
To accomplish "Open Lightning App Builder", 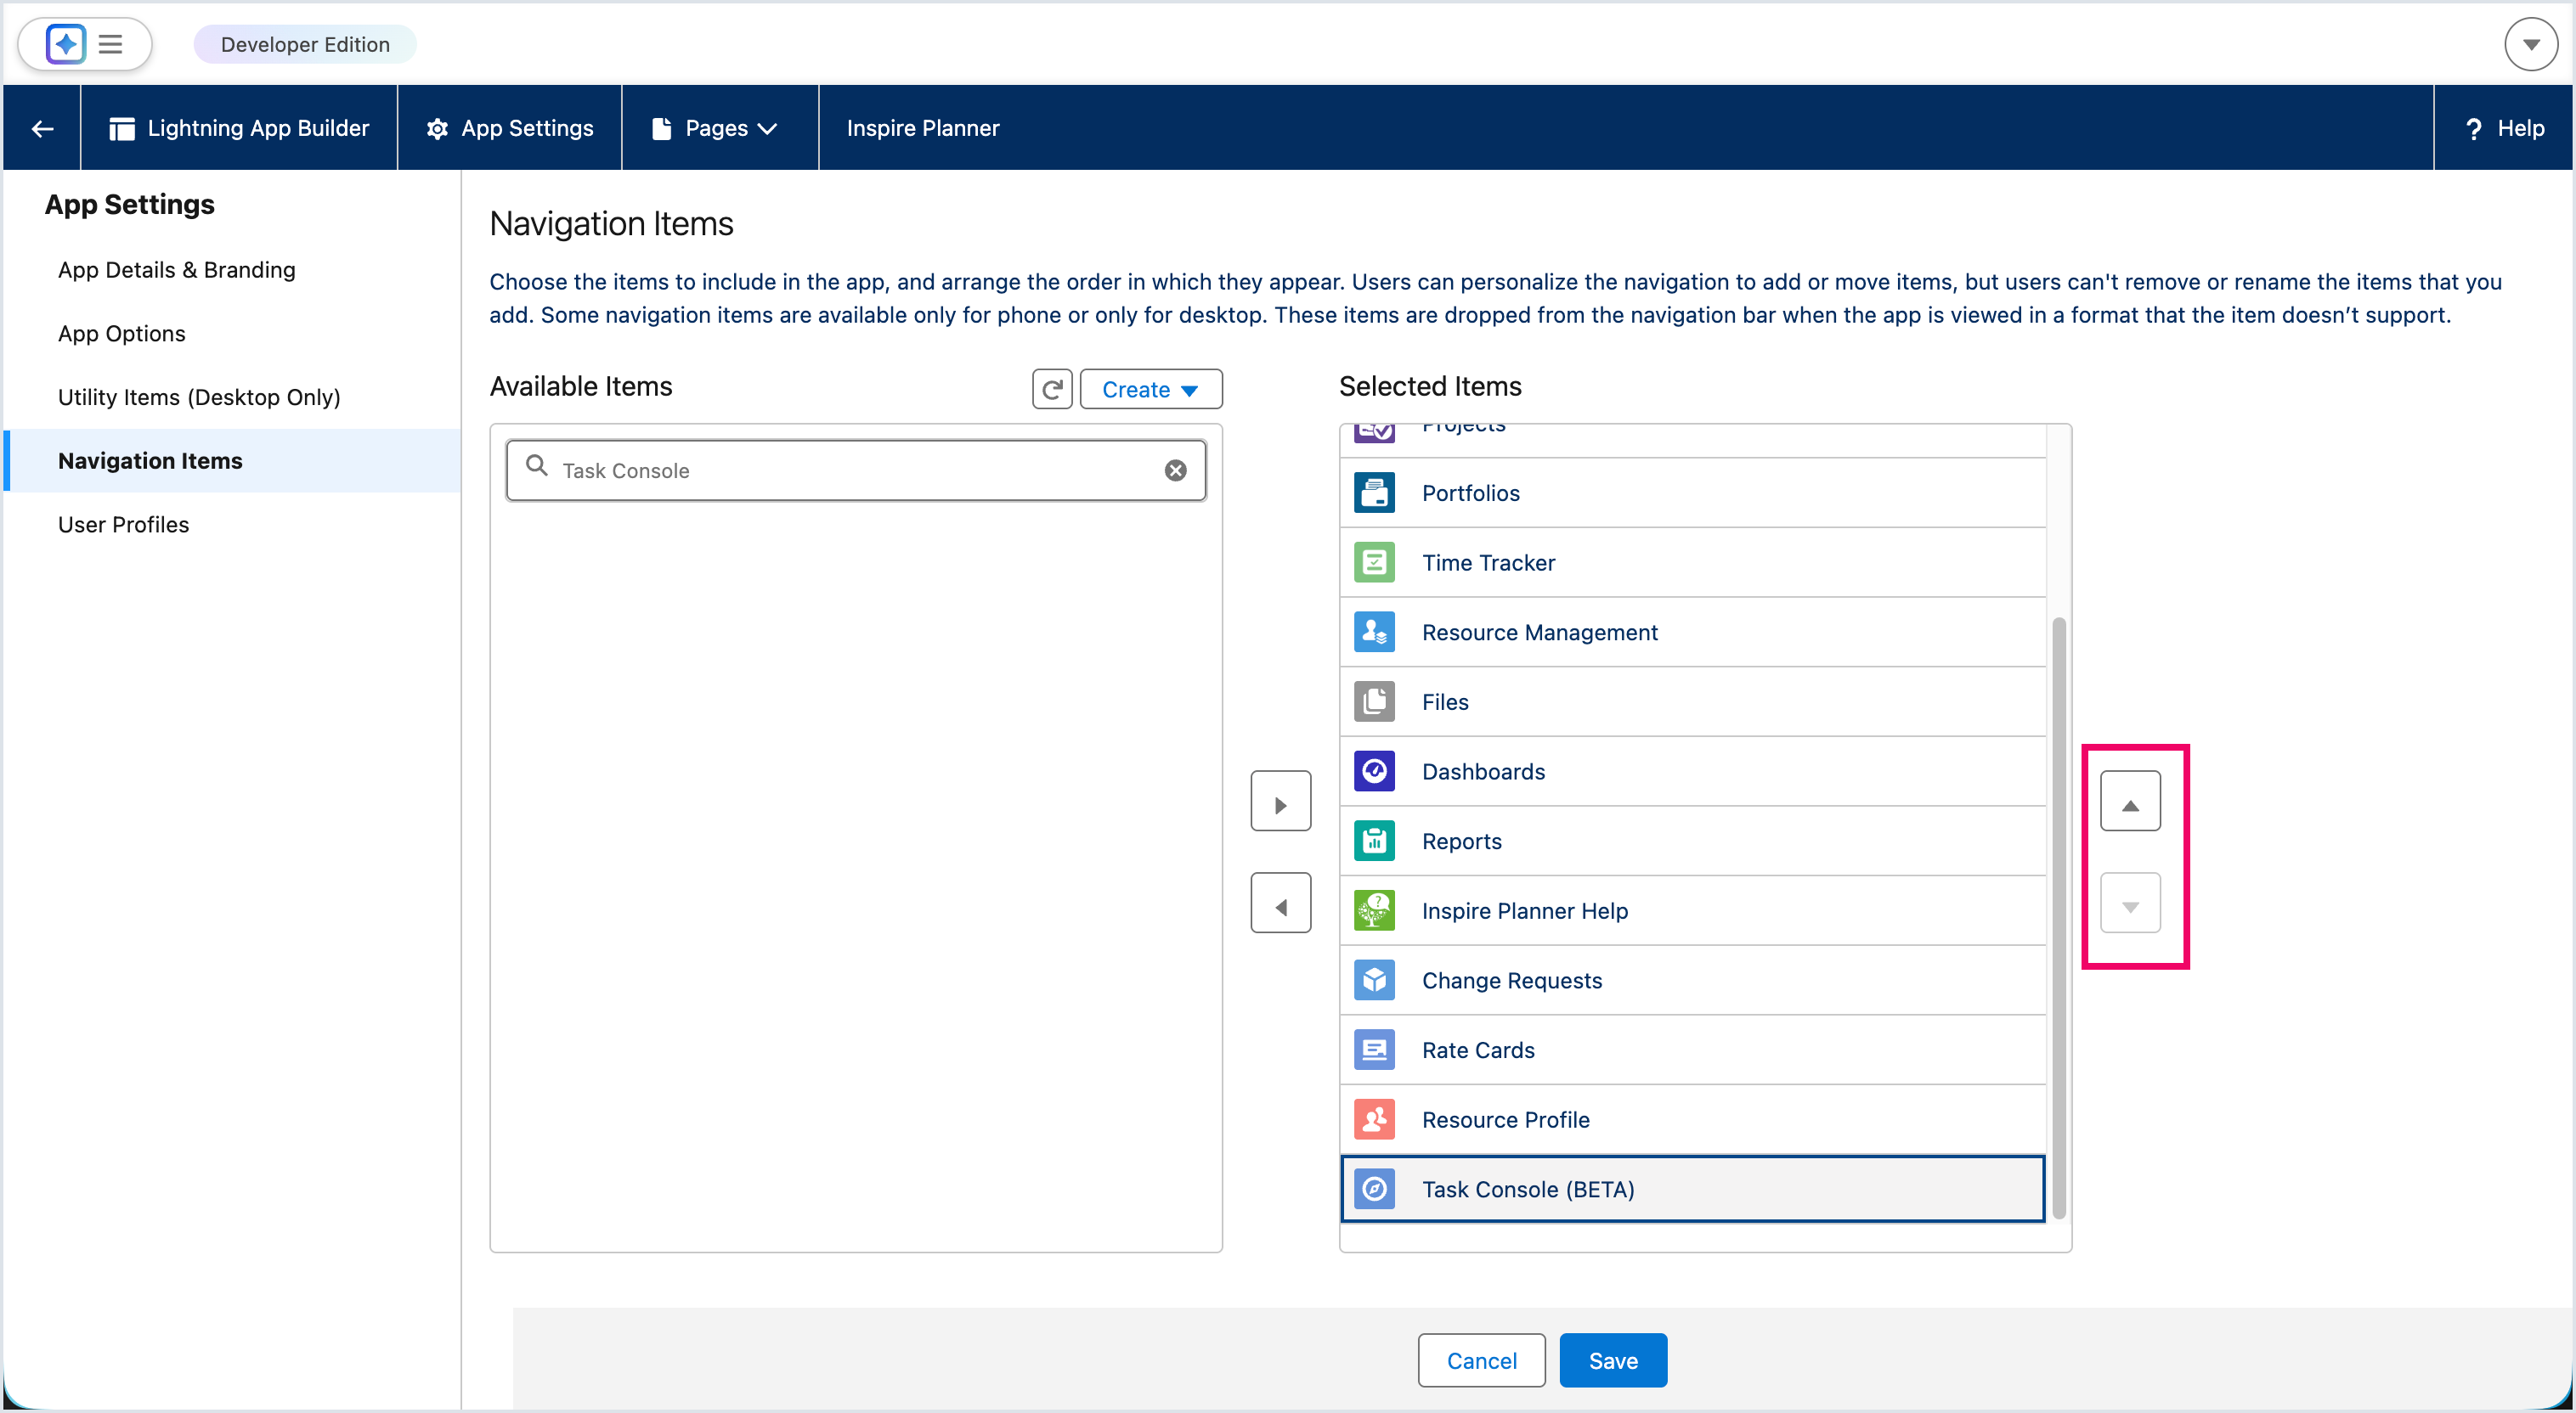I will point(239,128).
